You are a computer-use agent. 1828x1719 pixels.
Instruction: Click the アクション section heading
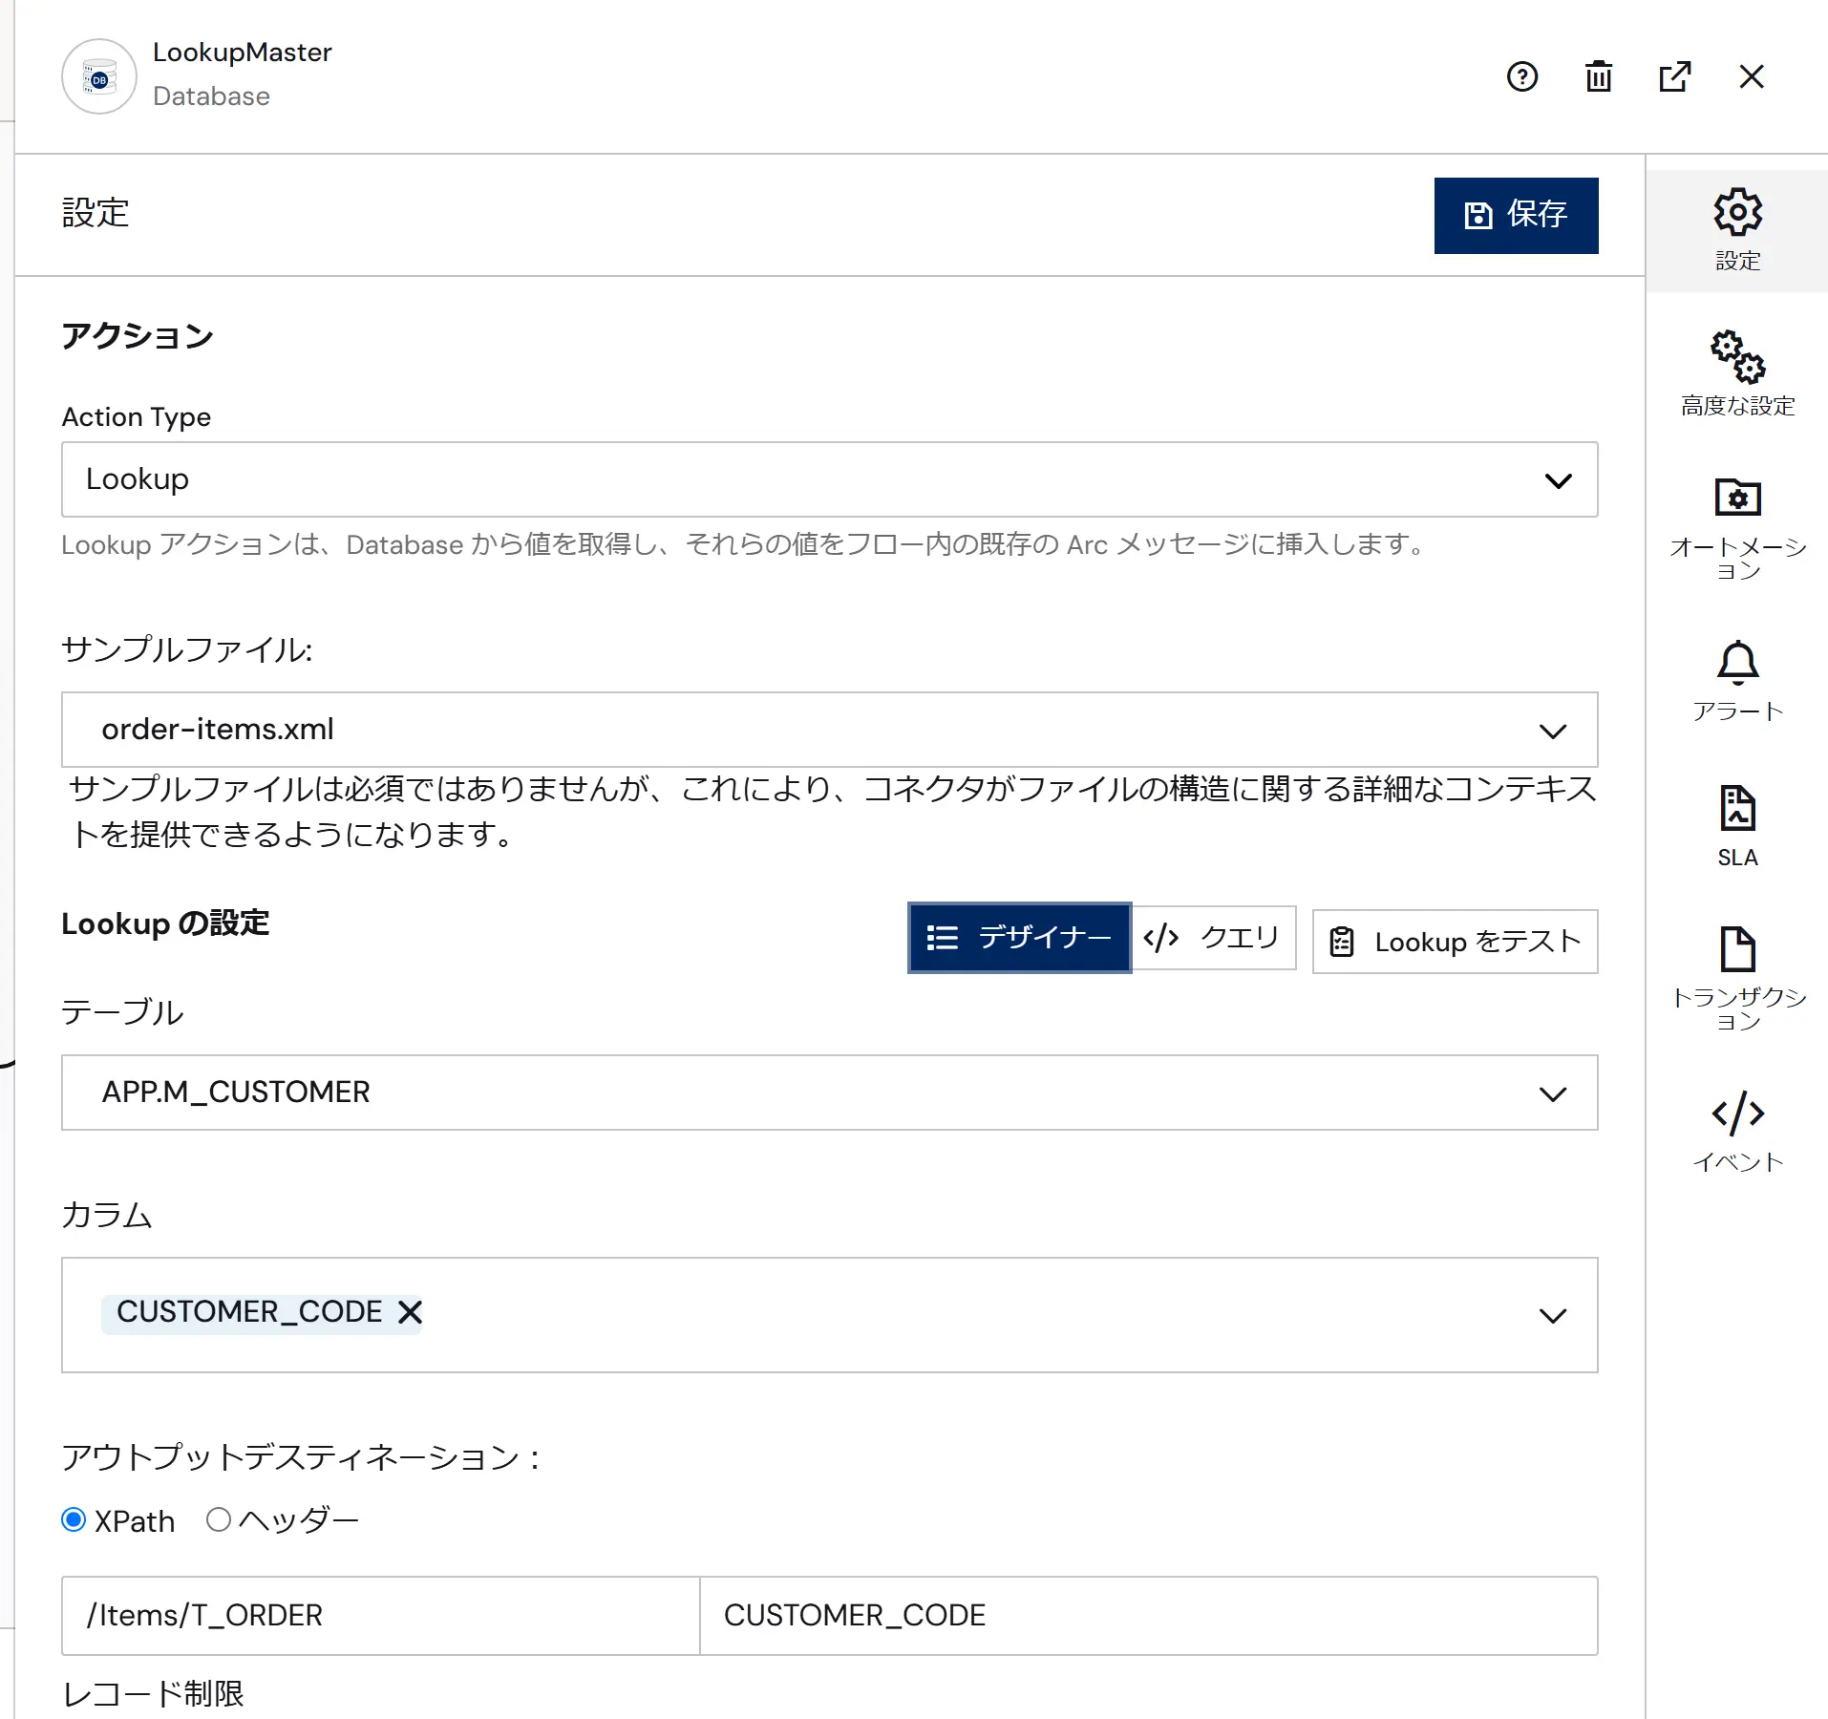pyautogui.click(x=138, y=336)
